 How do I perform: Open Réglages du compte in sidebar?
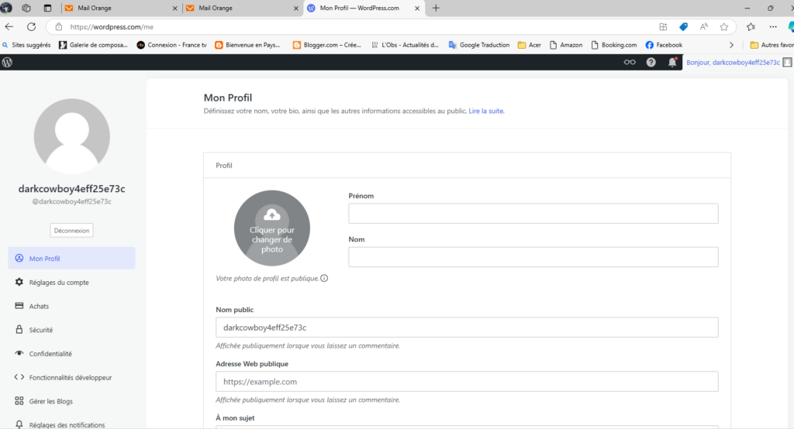coord(58,283)
